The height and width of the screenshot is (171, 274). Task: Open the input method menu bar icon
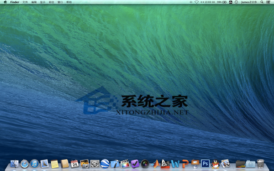point(231,2)
